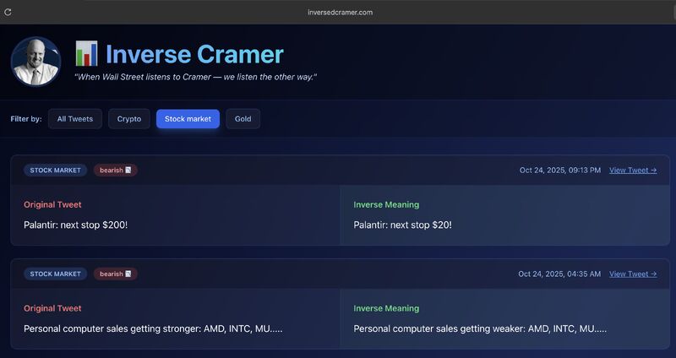Click the timestamp Oct 24, 2025, 04:35 AM
The height and width of the screenshot is (358, 676).
tap(559, 274)
